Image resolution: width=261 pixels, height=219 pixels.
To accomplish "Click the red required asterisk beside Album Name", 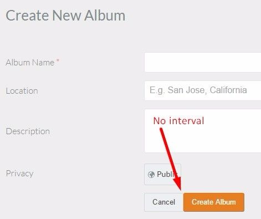I will tap(58, 60).
